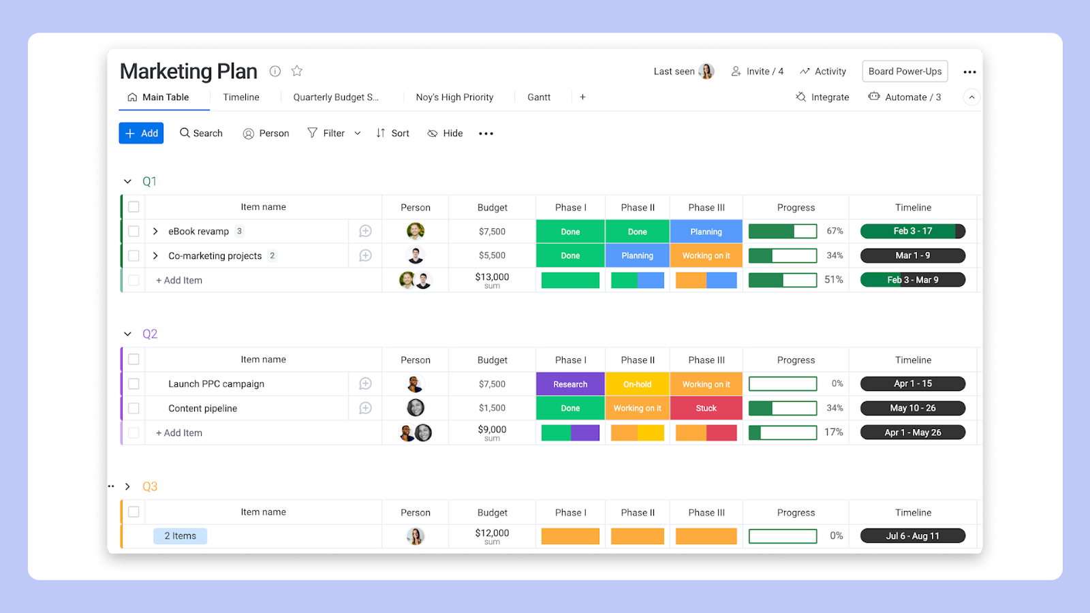The image size is (1090, 613).
Task: Open the Automate robot option
Action: coord(874,97)
